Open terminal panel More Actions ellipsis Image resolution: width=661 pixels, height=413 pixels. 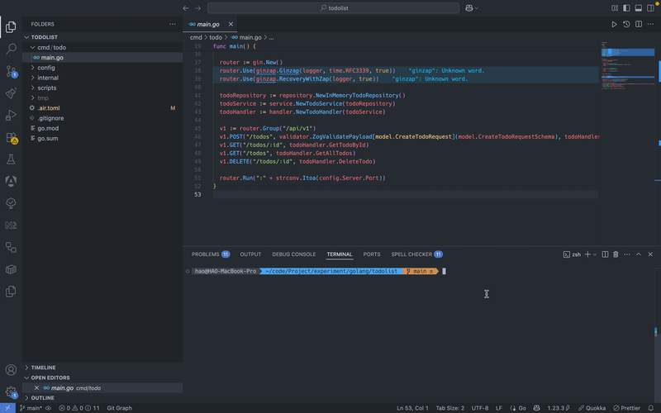tap(627, 254)
